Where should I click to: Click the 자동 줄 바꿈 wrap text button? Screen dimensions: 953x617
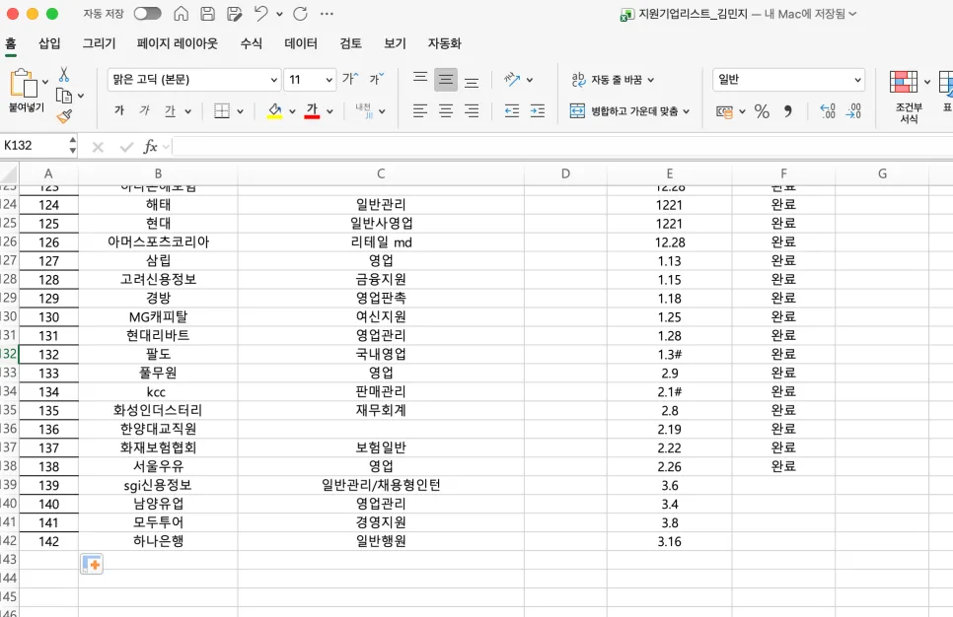(613, 80)
